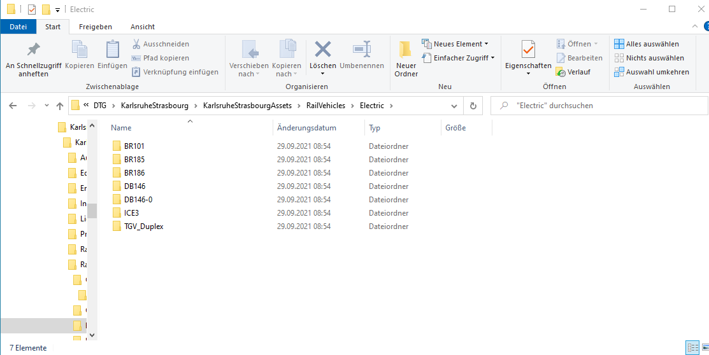Click DTG in address path

point(100,106)
